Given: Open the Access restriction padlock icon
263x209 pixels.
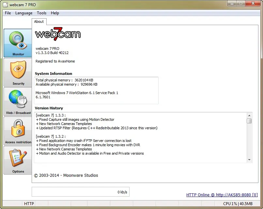Looking at the screenshot, I should [18, 131].
